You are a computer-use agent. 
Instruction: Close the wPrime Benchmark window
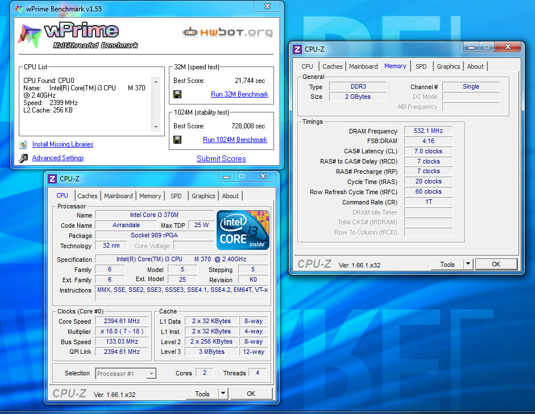[x=267, y=6]
